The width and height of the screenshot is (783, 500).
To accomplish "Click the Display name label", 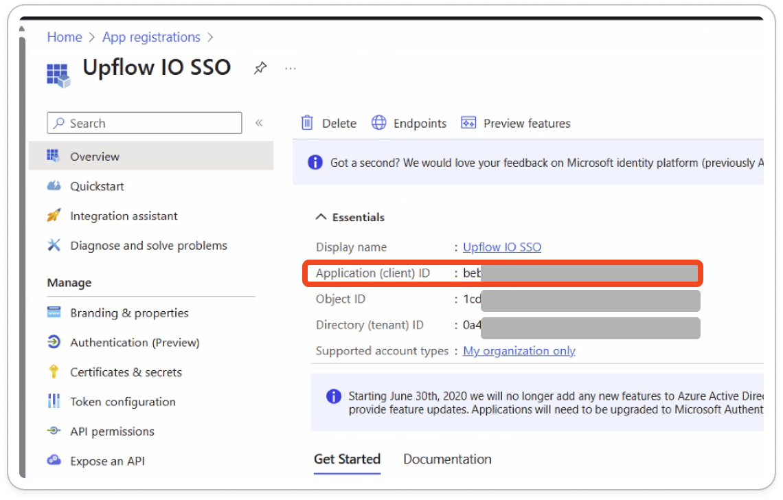I will (351, 247).
